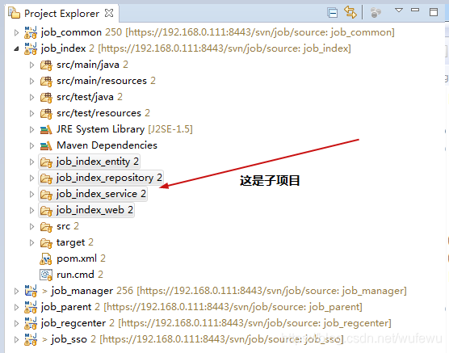Click the pom.xml file icon
This screenshot has width=449, height=353.
click(x=46, y=259)
